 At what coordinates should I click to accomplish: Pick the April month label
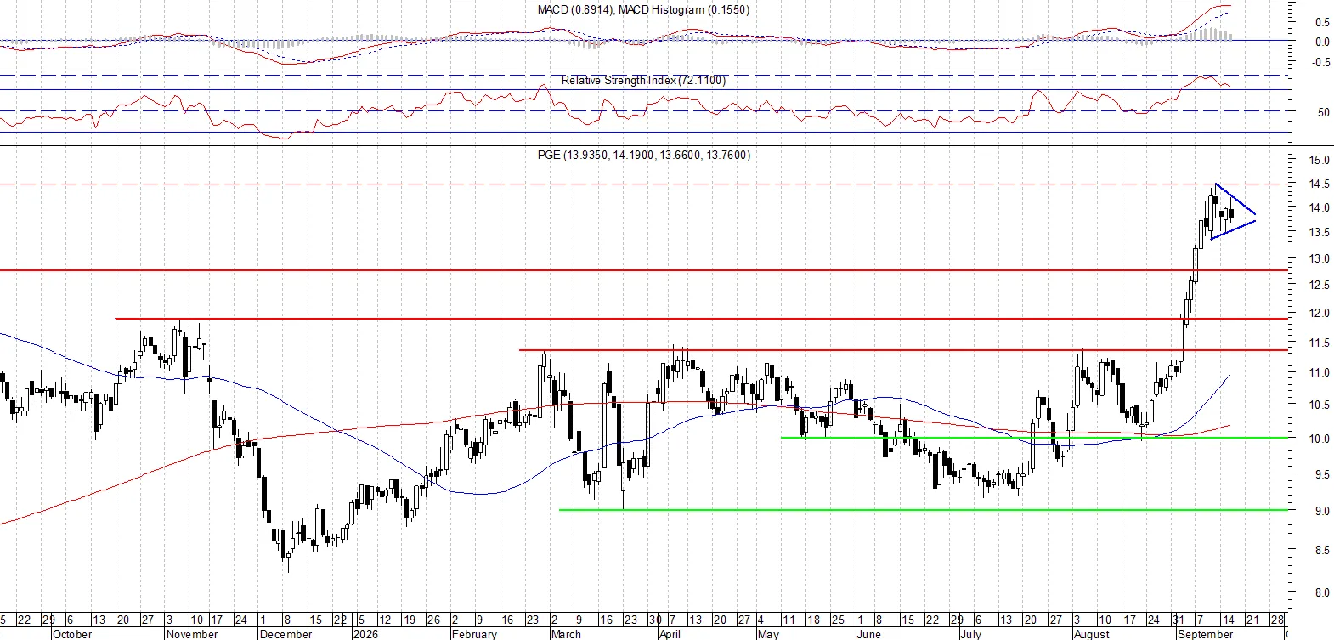[x=670, y=634]
